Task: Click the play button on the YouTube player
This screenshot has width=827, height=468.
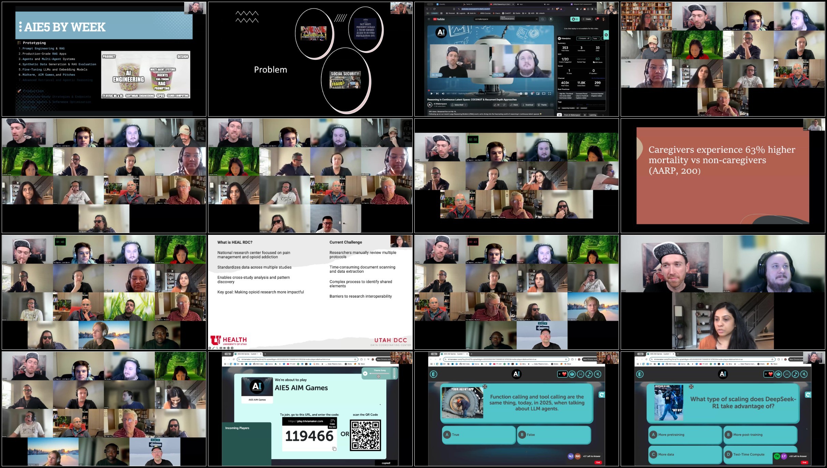Action: [431, 93]
